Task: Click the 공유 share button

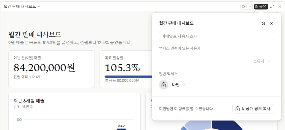Action: [x=261, y=7]
